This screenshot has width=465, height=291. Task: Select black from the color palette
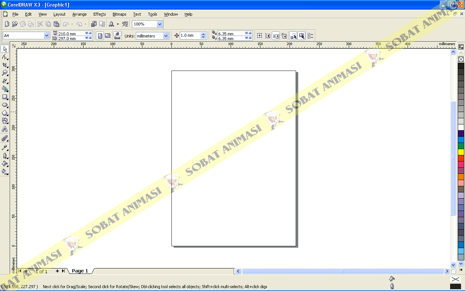(x=461, y=65)
